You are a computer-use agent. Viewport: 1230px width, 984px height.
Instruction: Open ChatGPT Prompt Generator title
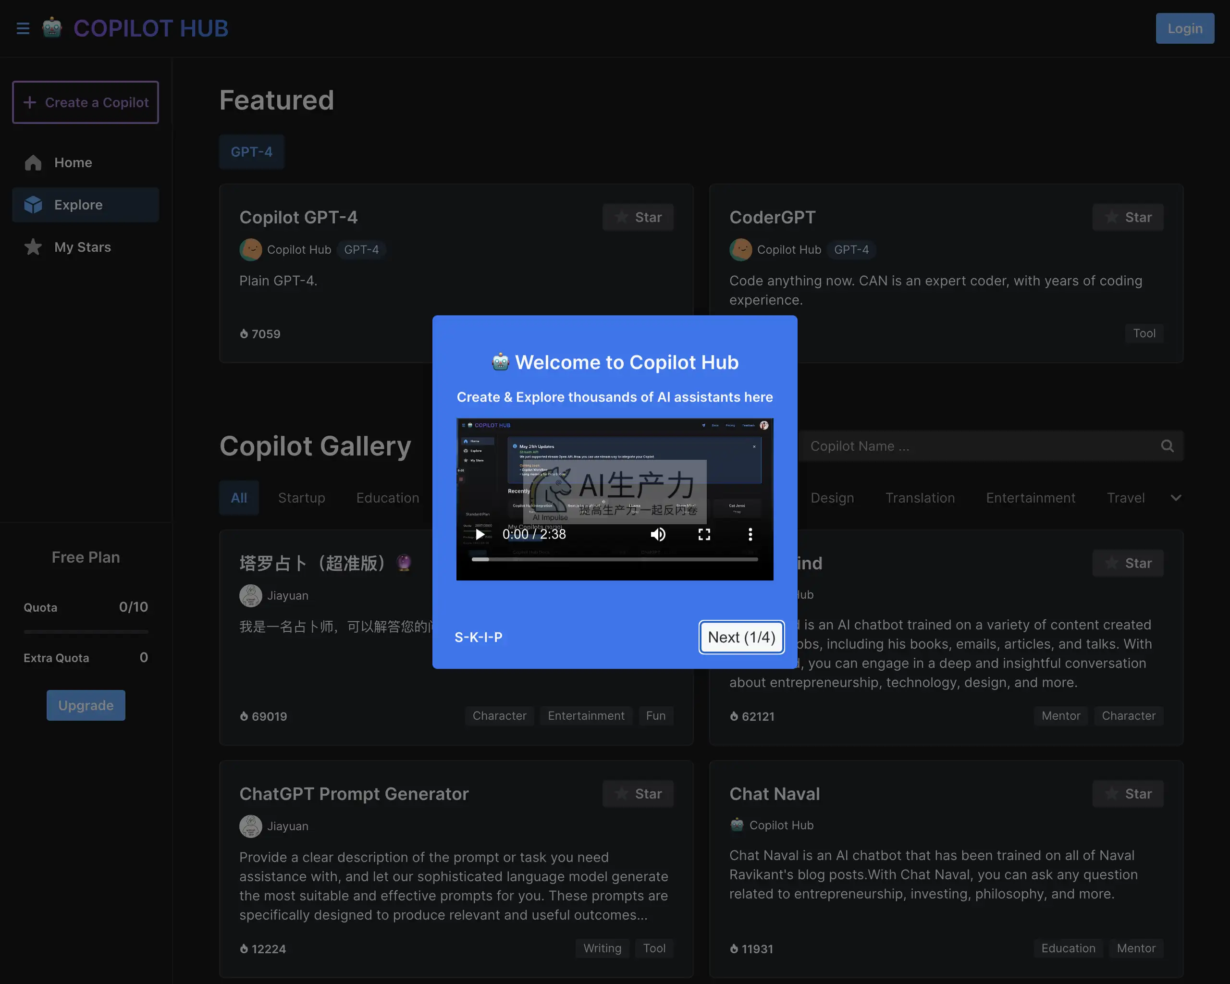(354, 793)
